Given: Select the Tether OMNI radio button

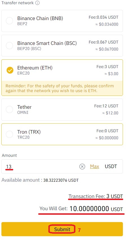Looking at the screenshot, I should pos(9,110).
